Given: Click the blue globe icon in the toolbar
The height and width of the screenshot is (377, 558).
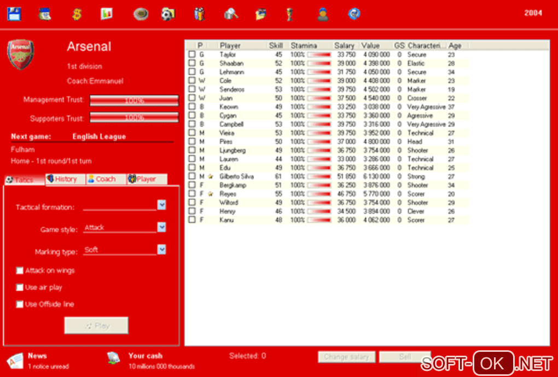Looking at the screenshot, I should [354, 14].
